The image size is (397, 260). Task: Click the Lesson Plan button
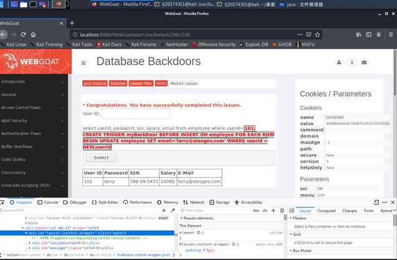tap(141, 83)
